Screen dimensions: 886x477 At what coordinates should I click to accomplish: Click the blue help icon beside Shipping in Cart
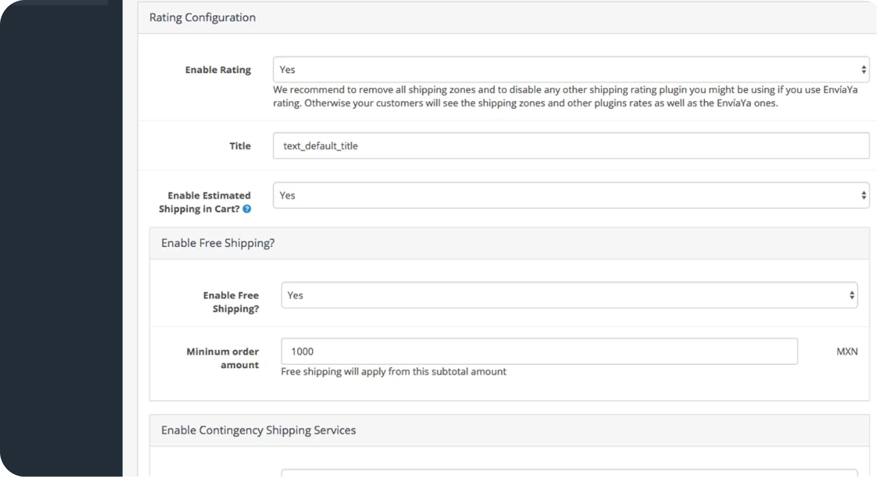[x=247, y=209]
